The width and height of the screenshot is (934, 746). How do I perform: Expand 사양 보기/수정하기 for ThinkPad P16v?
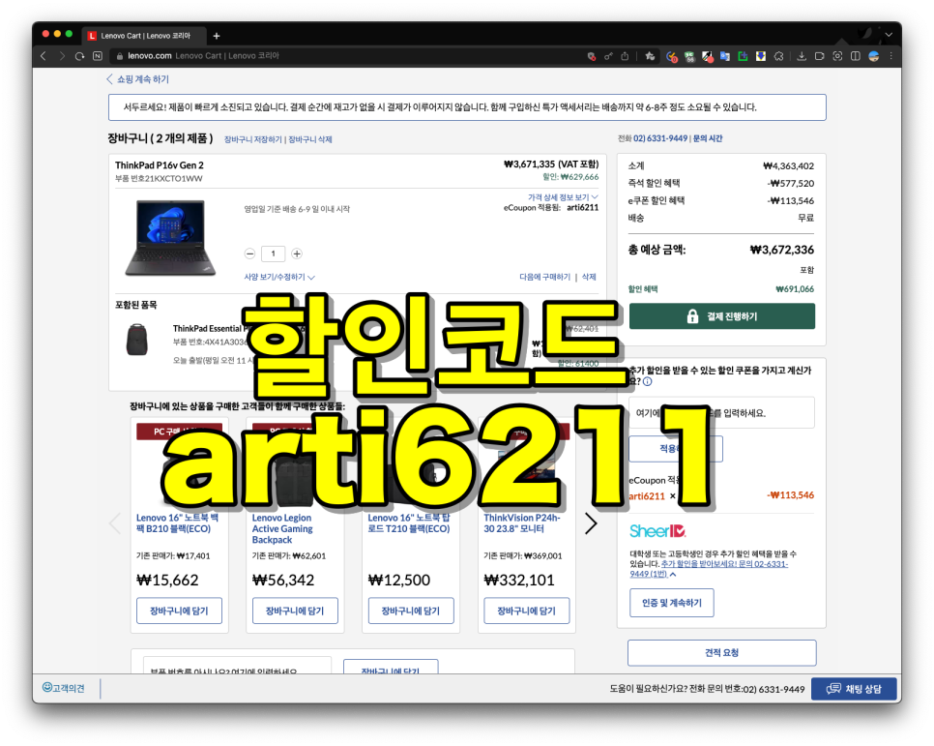click(279, 278)
